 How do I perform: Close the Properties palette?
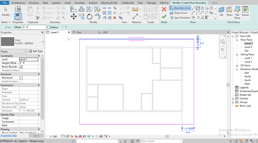[x=43, y=33]
